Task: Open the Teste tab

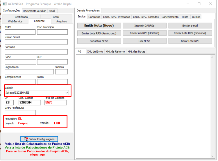Action: (185, 17)
